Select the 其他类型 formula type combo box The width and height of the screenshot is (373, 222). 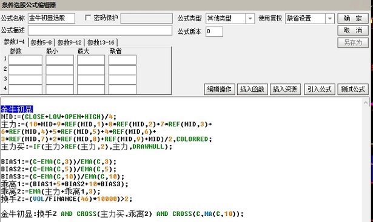tap(230, 19)
